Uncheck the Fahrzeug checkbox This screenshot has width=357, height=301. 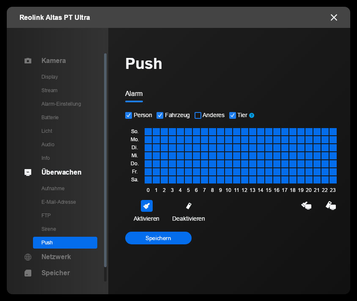tap(160, 115)
